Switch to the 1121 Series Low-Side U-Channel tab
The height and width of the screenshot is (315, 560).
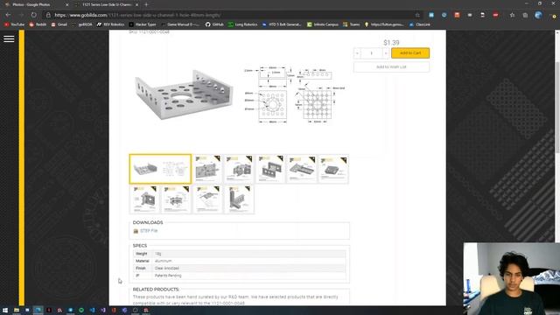pyautogui.click(x=107, y=4)
